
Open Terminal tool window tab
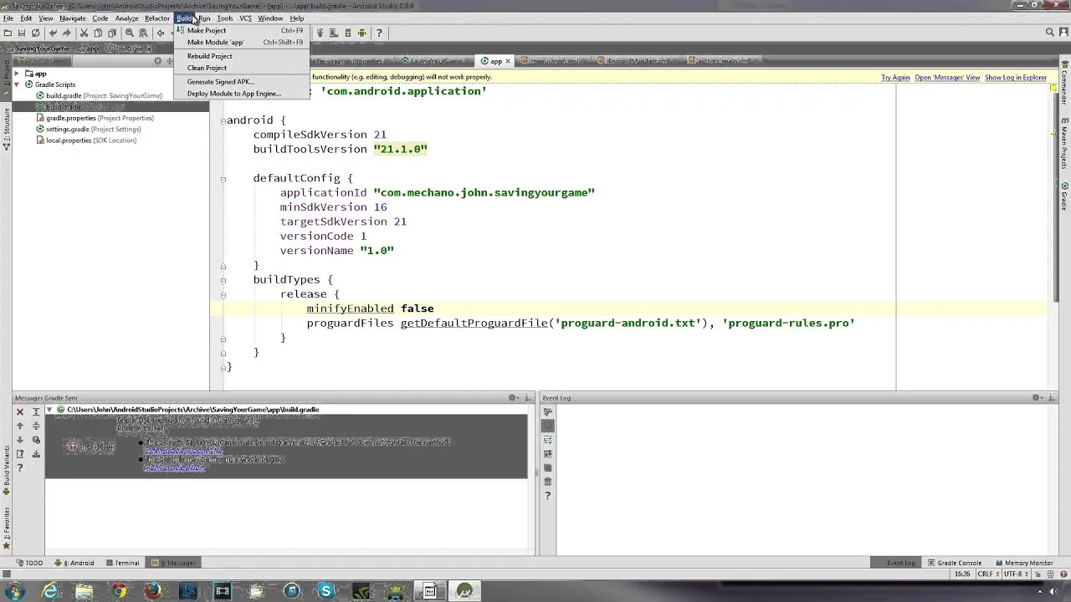pyautogui.click(x=122, y=563)
